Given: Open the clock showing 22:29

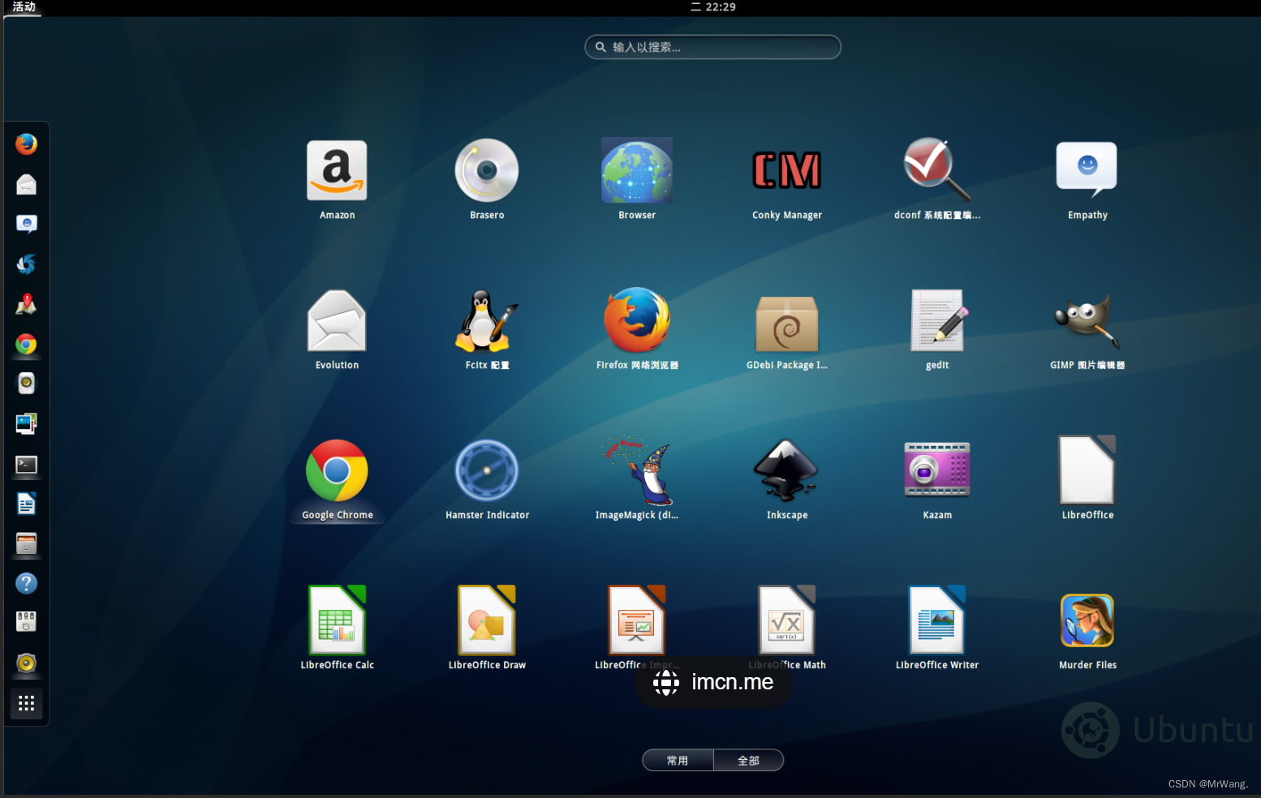Looking at the screenshot, I should point(712,7).
